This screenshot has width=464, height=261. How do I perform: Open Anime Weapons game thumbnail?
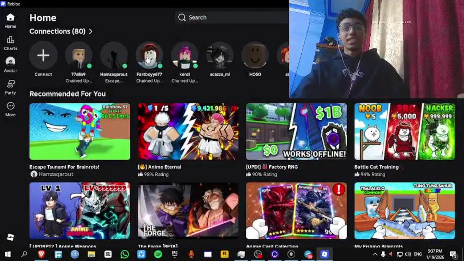(80, 211)
